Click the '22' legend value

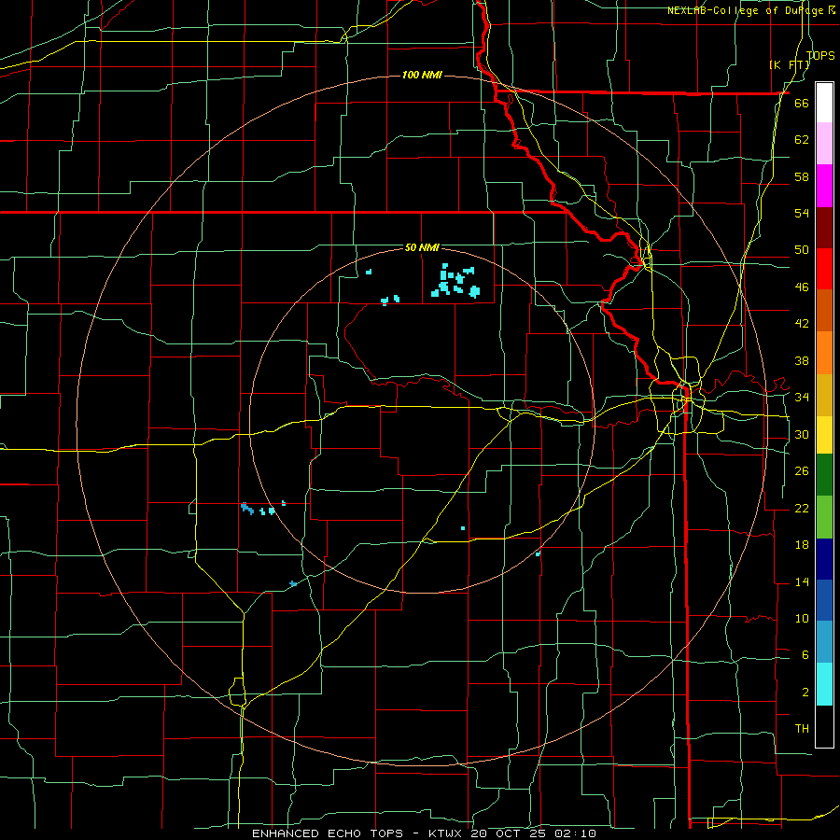[x=802, y=508]
